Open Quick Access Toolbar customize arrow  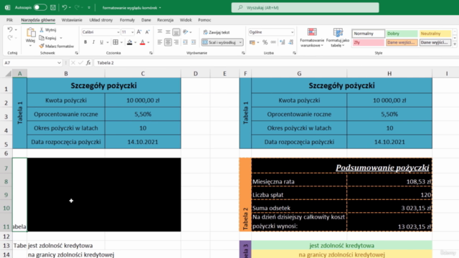(89, 8)
